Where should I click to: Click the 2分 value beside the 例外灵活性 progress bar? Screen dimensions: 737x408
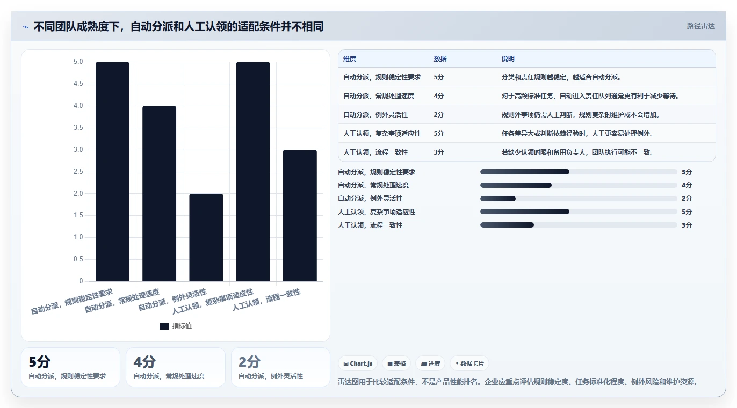point(687,199)
